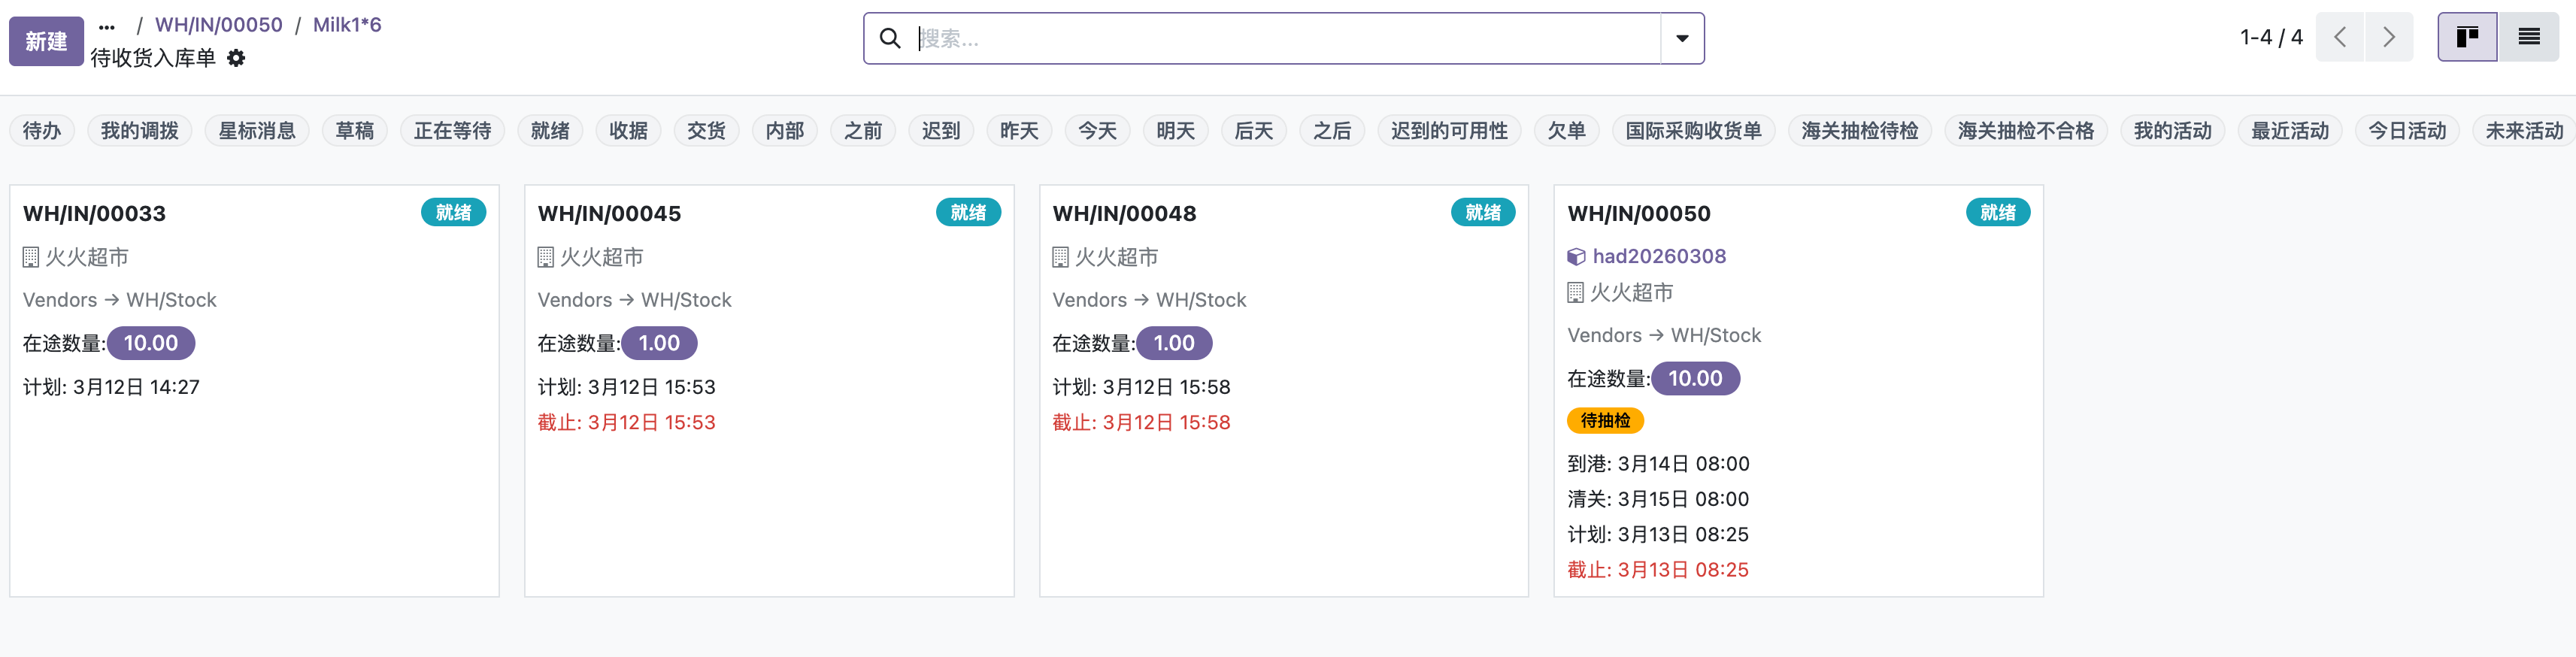Screen dimensions: 2576x657
Task: Click the 就绪 status badge on WH/IN/00045
Action: (x=968, y=213)
